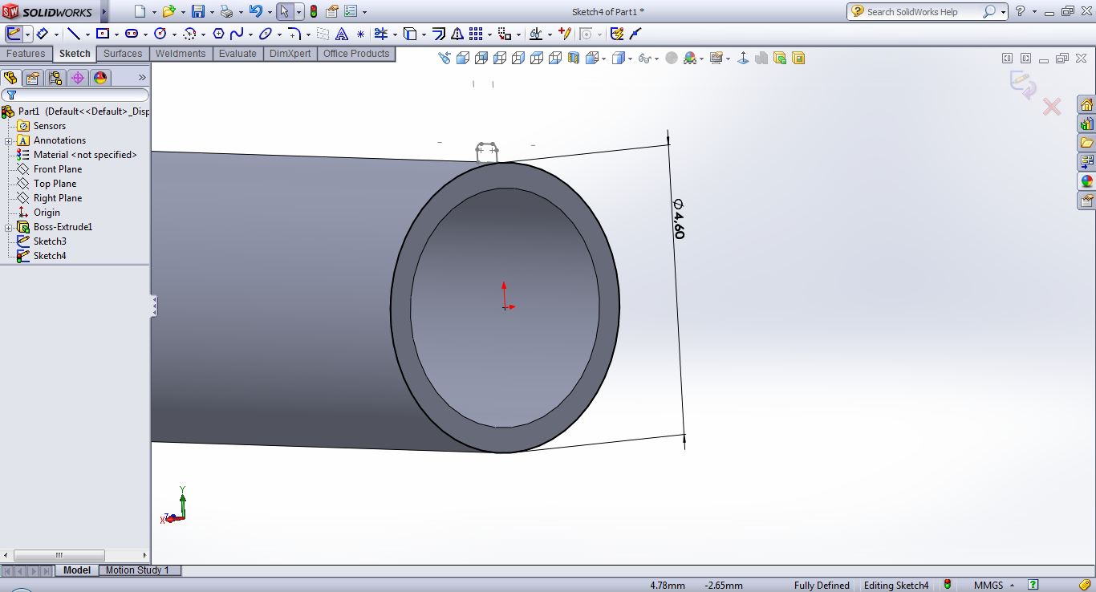This screenshot has height=592, width=1096.
Task: Select the Line sketch tool
Action: (x=73, y=34)
